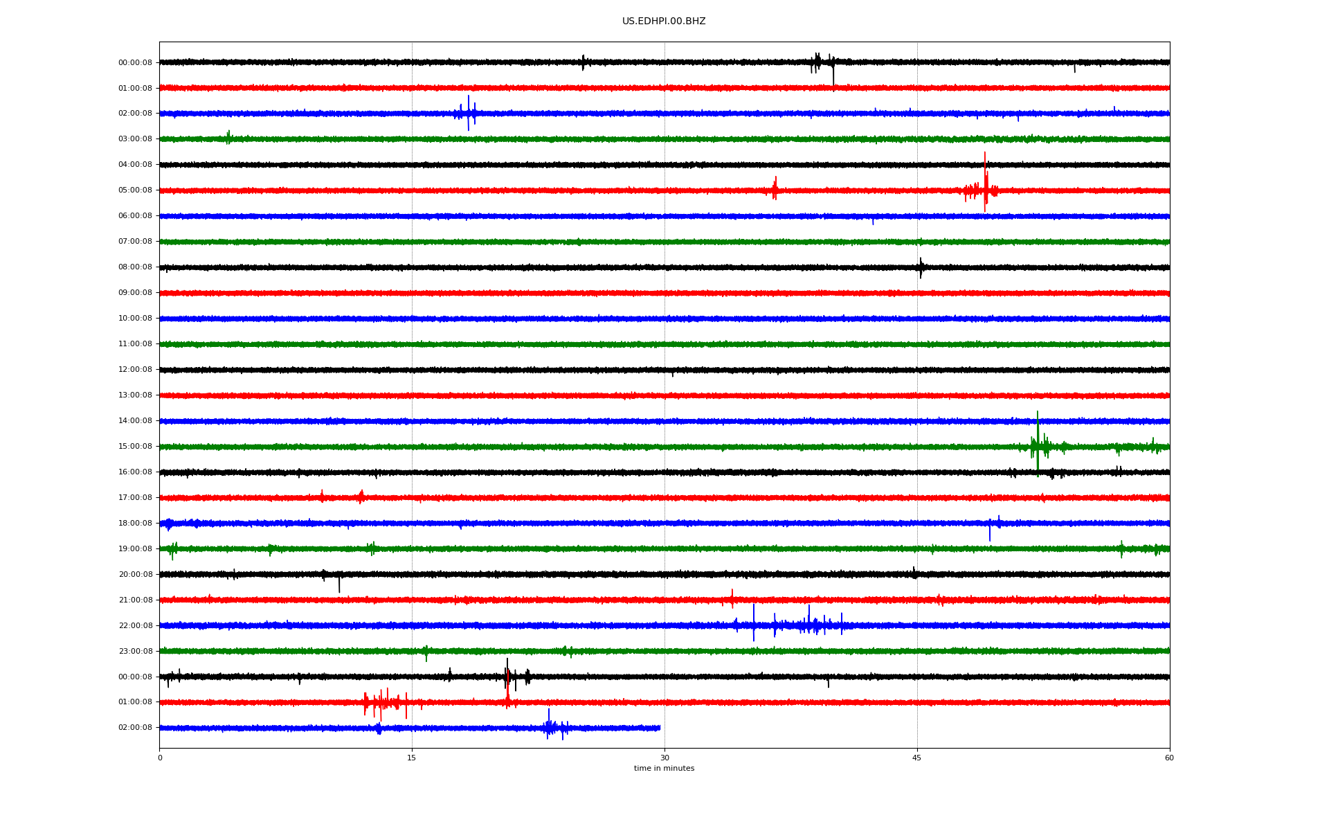Select the 09:00:08 time label
Image resolution: width=1329 pixels, height=831 pixels.
tap(135, 293)
